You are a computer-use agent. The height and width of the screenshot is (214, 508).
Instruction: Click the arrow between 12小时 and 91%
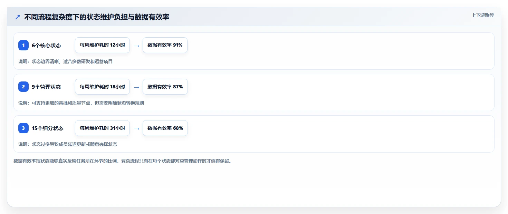(136, 46)
